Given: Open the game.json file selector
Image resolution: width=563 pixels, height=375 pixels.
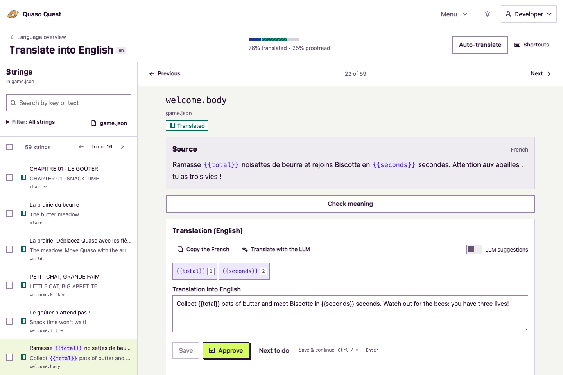Looking at the screenshot, I should [x=109, y=123].
